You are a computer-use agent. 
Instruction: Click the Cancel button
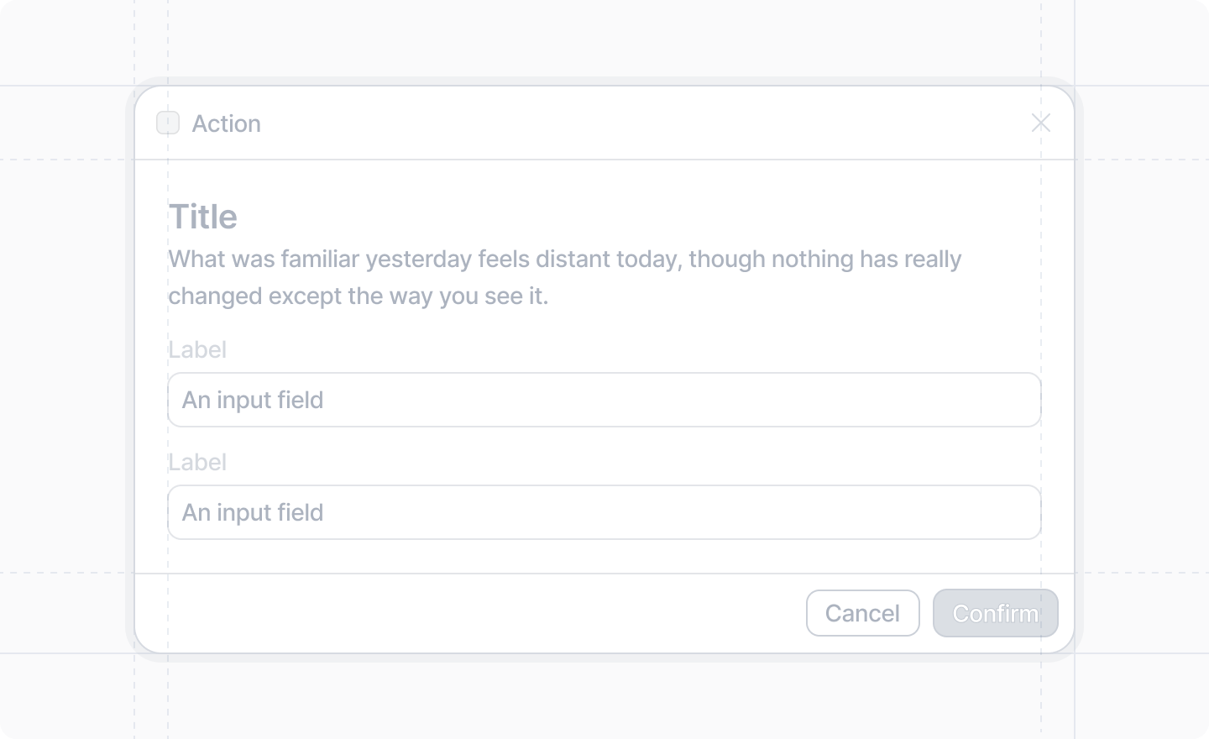point(863,613)
